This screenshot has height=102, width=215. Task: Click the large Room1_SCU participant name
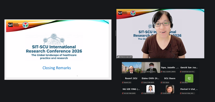(x=131, y=78)
